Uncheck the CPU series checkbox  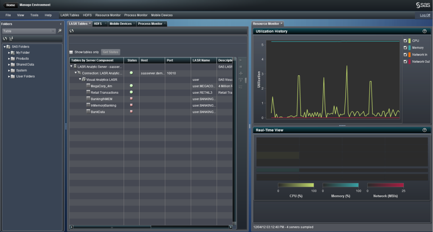[405, 40]
